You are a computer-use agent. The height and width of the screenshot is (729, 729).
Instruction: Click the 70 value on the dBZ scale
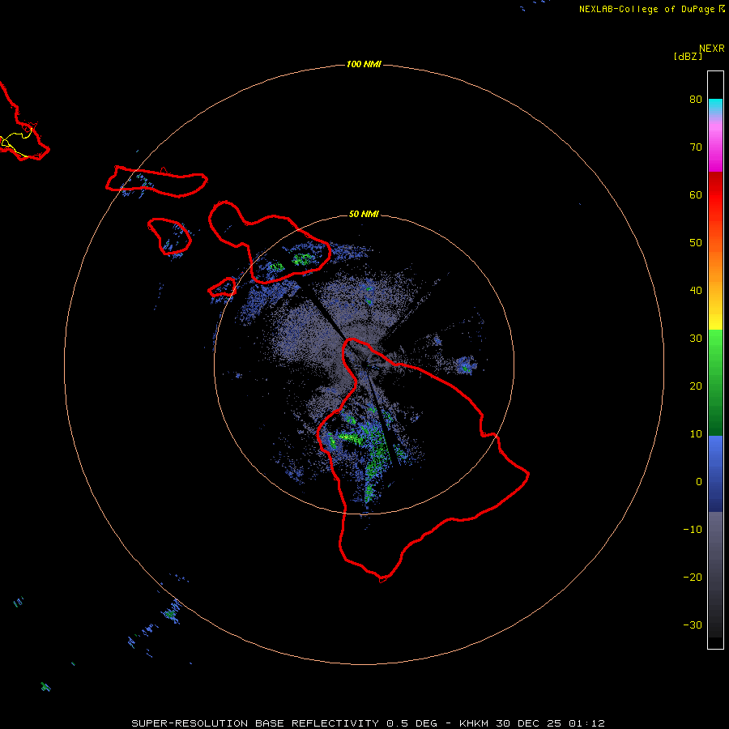click(696, 147)
